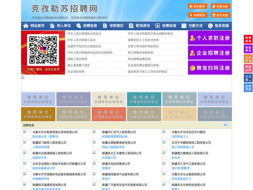Click the user icon on 免费注册 button
This screenshot has height=190, width=253.
click(x=214, y=6)
